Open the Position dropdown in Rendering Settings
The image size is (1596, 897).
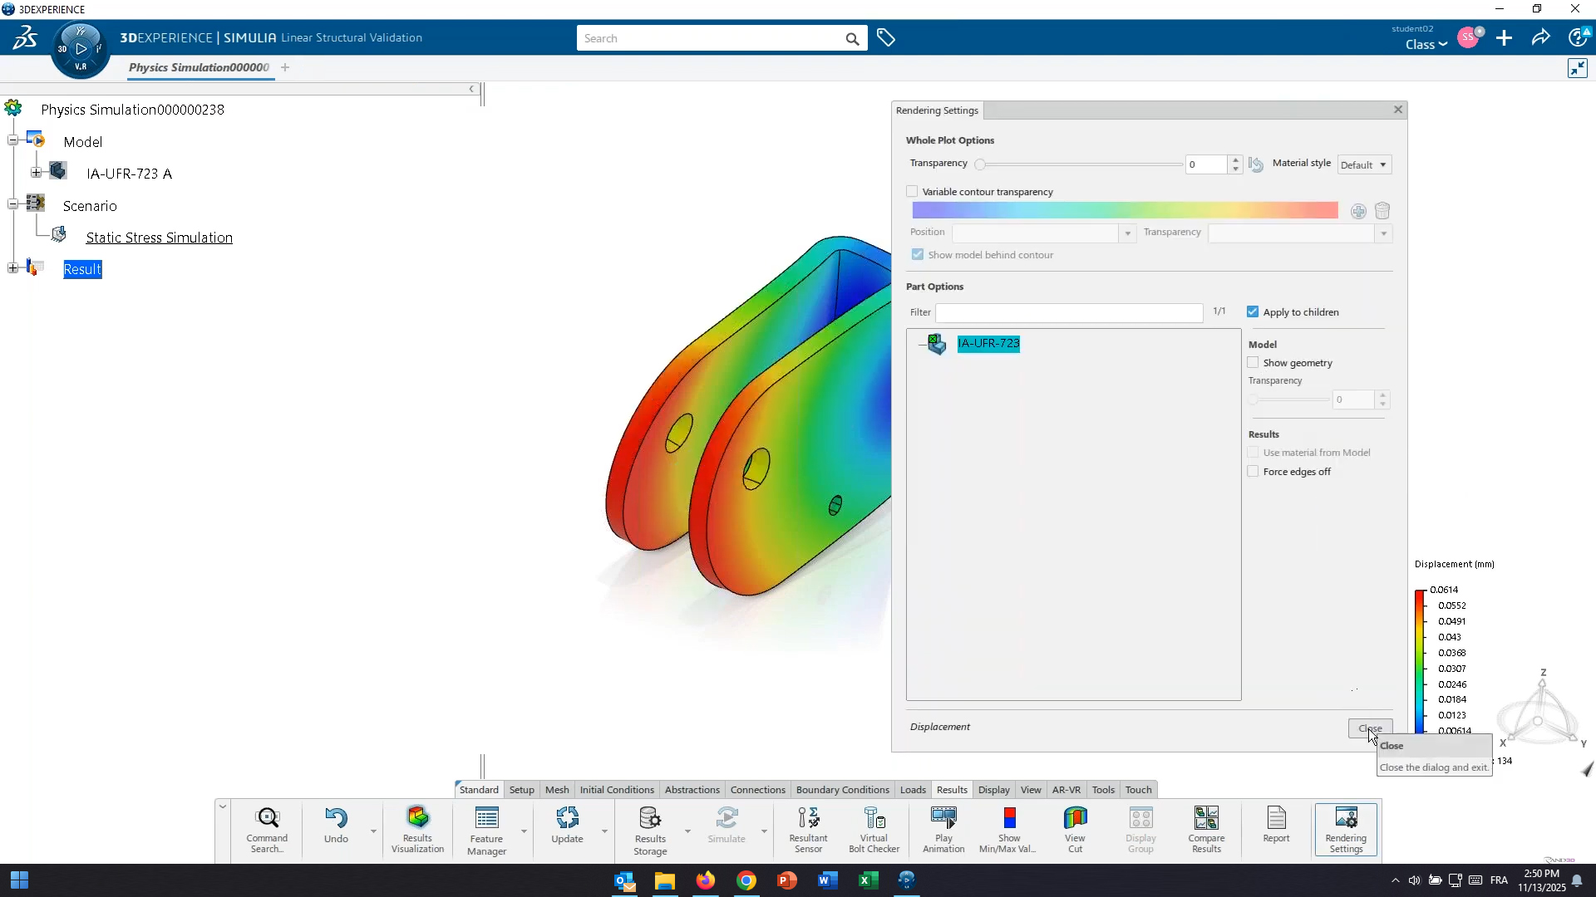coord(1127,233)
